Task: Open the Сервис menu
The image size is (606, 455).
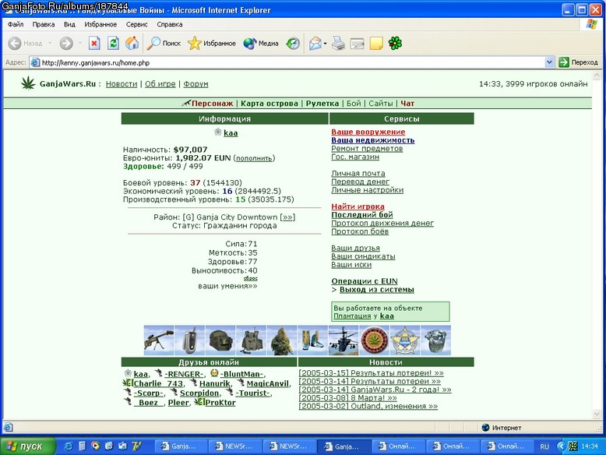Action: [x=136, y=24]
